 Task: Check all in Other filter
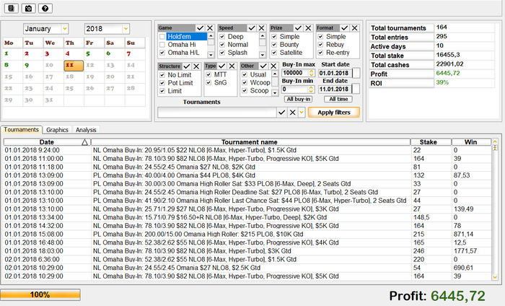pos(263,66)
